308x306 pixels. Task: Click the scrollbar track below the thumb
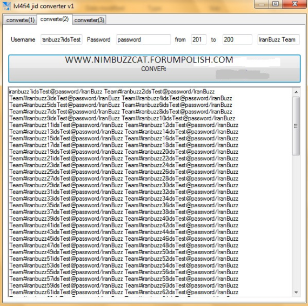[296, 222]
